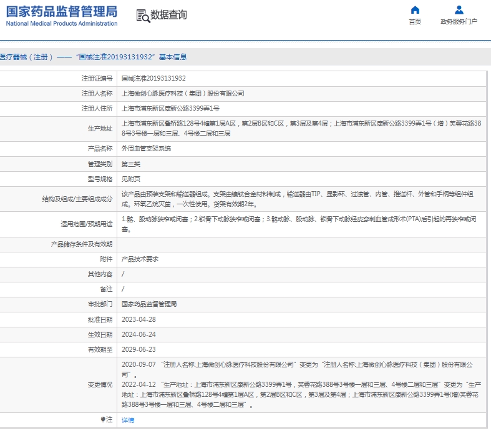
Task: Click the 政务服务门户 label
Action: tap(459, 22)
